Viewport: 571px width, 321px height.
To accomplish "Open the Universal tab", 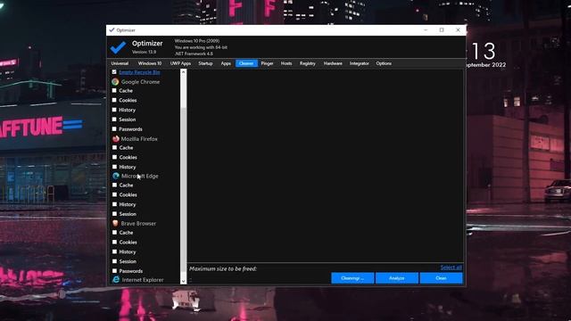I will coord(120,63).
